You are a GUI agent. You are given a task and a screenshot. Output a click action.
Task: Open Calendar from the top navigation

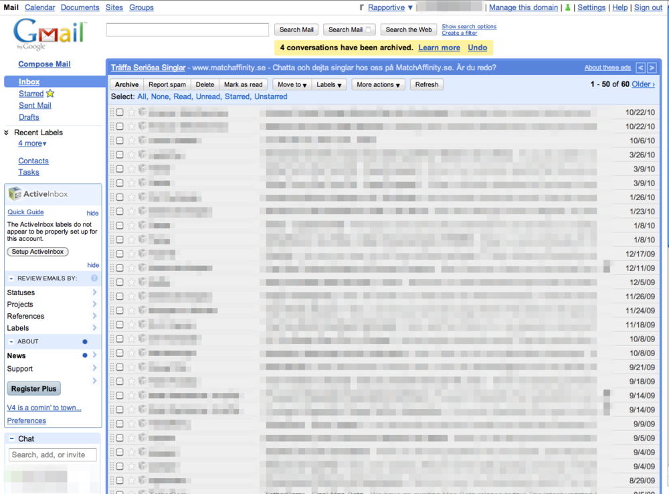point(39,7)
